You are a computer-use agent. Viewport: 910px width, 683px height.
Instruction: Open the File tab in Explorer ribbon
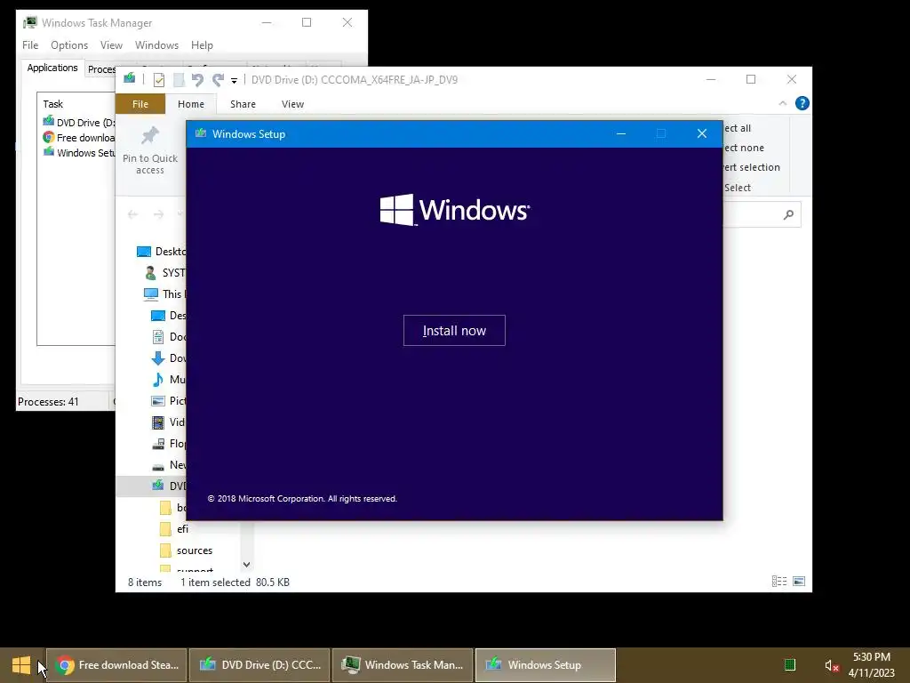point(140,104)
